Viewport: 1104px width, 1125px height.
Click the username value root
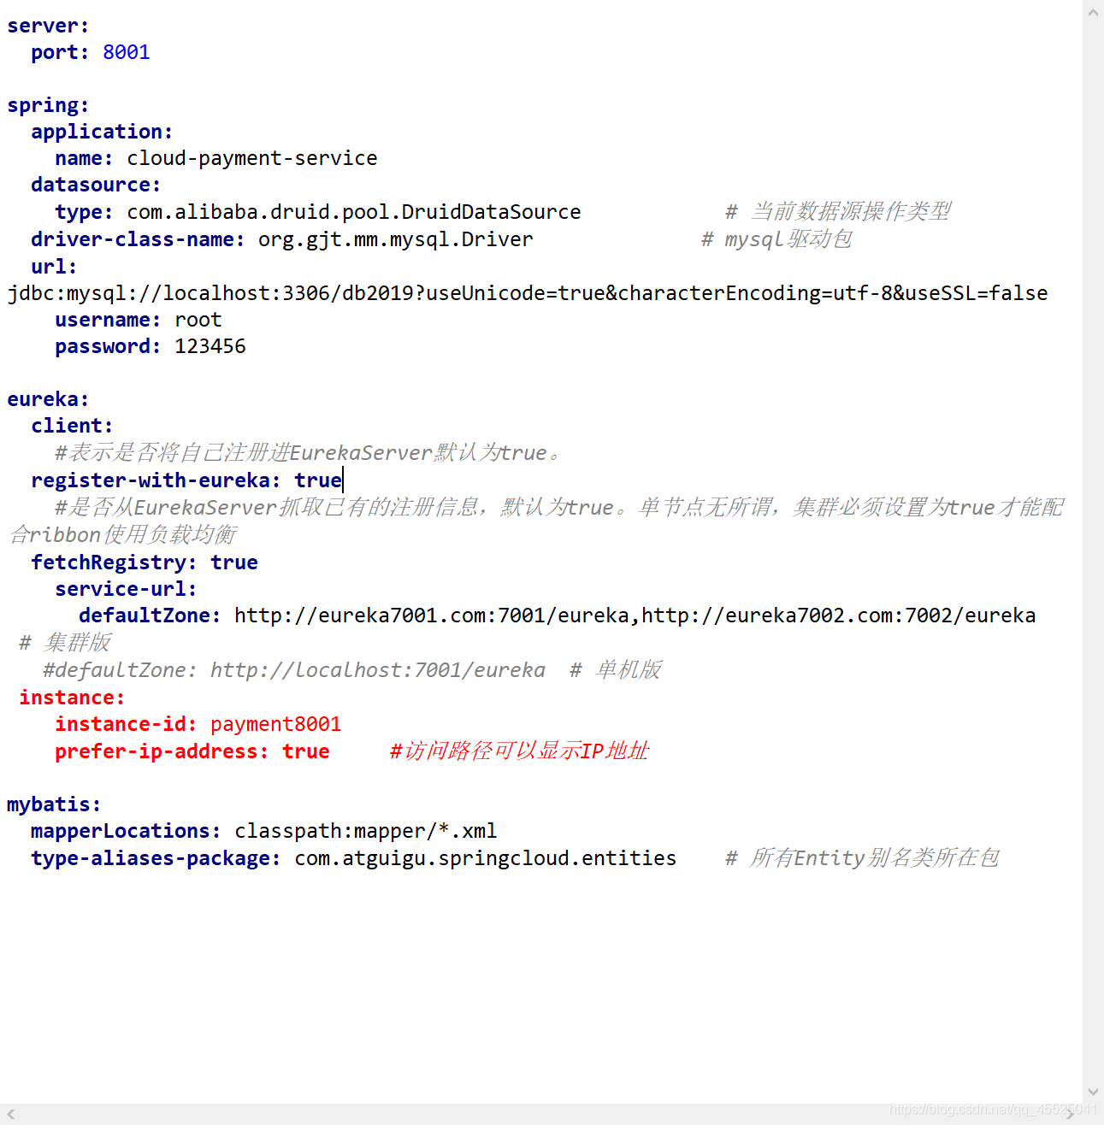coord(198,320)
